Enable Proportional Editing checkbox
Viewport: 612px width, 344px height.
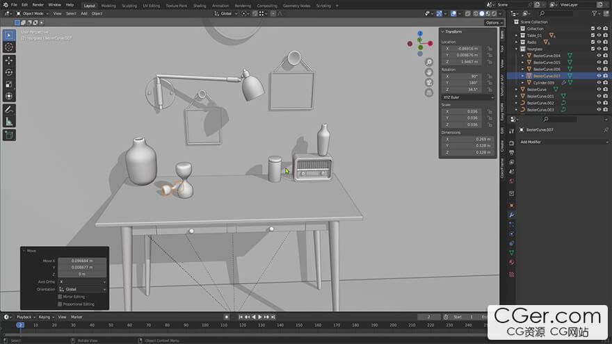60,304
